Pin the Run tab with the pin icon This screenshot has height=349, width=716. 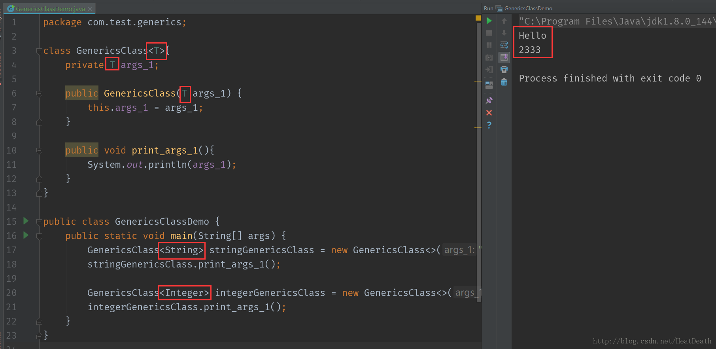[489, 101]
